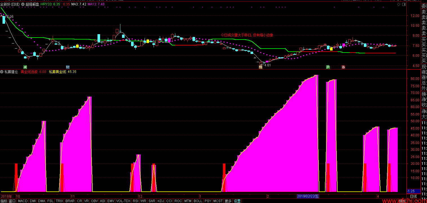Switch to the TRIX indicator
The width and height of the screenshot is (427, 203).
59,201
